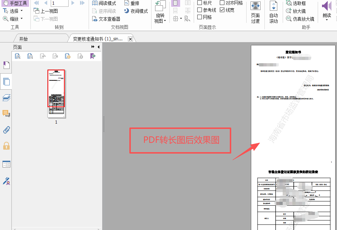Go to the previous page arrow
This screenshot has height=230, width=337.
pos(46,3)
